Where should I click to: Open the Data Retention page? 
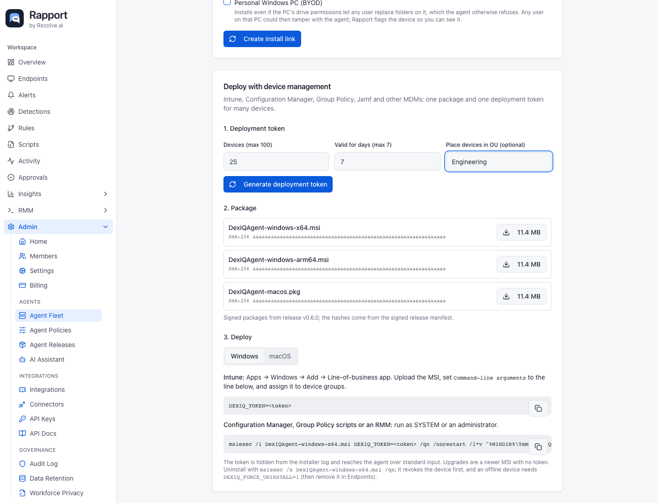pos(58,478)
